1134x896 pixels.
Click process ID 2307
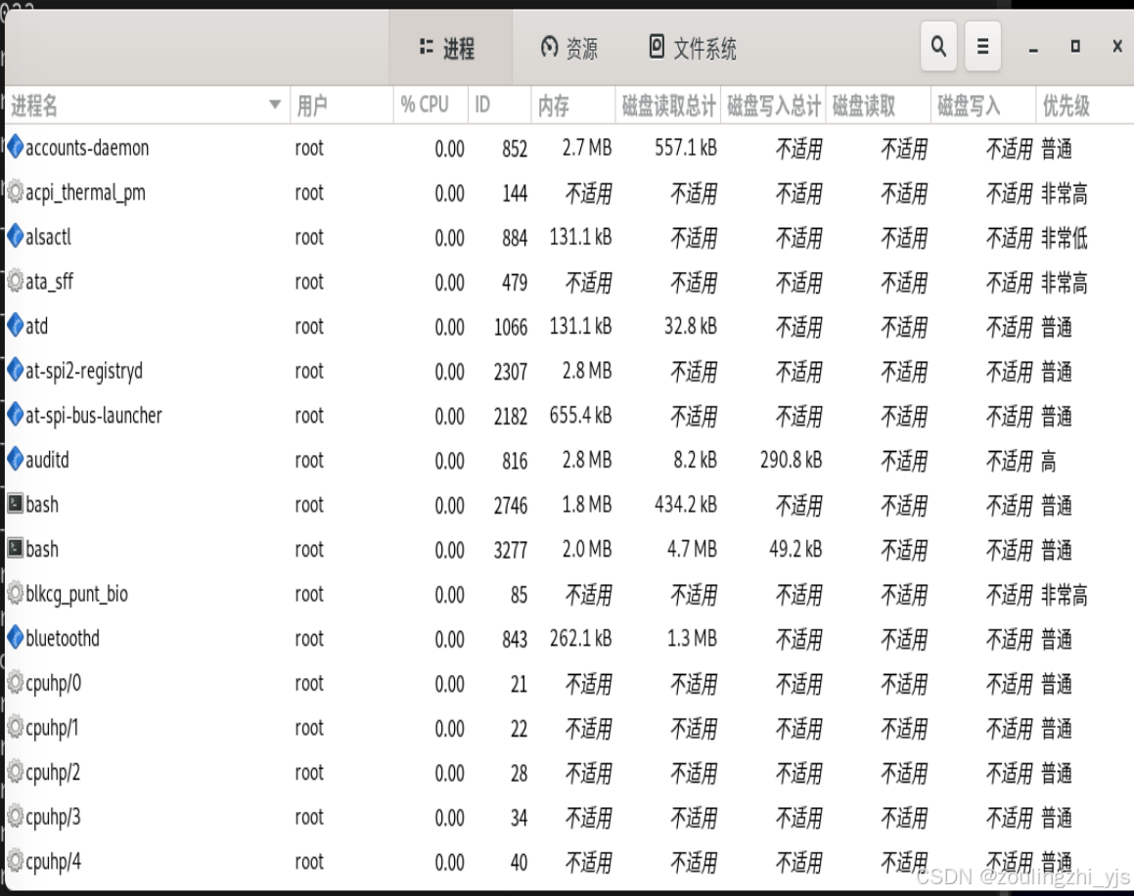tap(511, 372)
